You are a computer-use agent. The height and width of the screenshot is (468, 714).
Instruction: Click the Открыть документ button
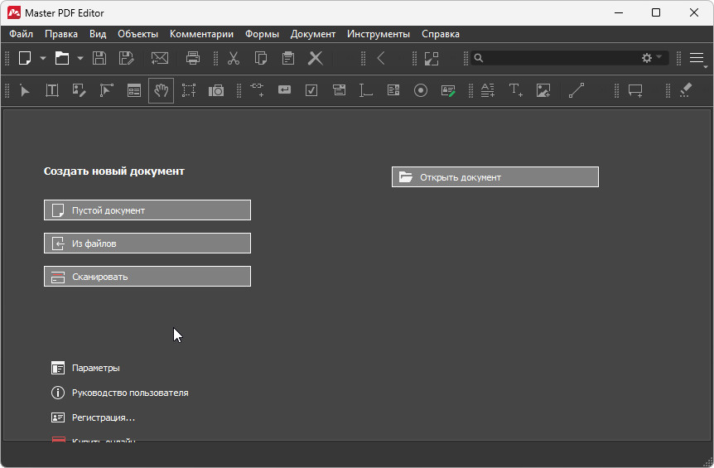coord(494,177)
